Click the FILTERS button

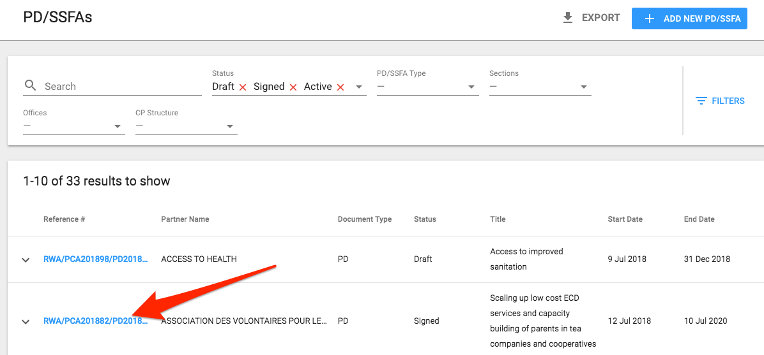point(721,101)
